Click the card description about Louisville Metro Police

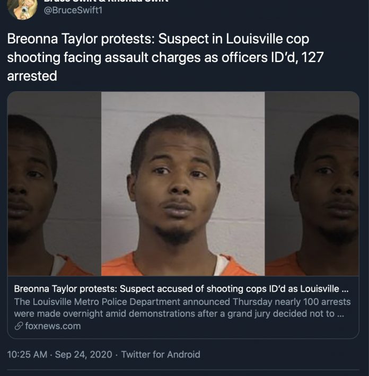pyautogui.click(x=182, y=308)
